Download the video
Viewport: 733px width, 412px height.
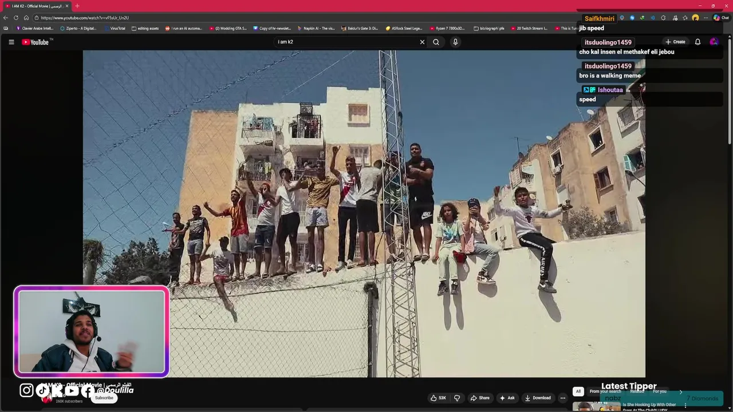tap(538, 398)
